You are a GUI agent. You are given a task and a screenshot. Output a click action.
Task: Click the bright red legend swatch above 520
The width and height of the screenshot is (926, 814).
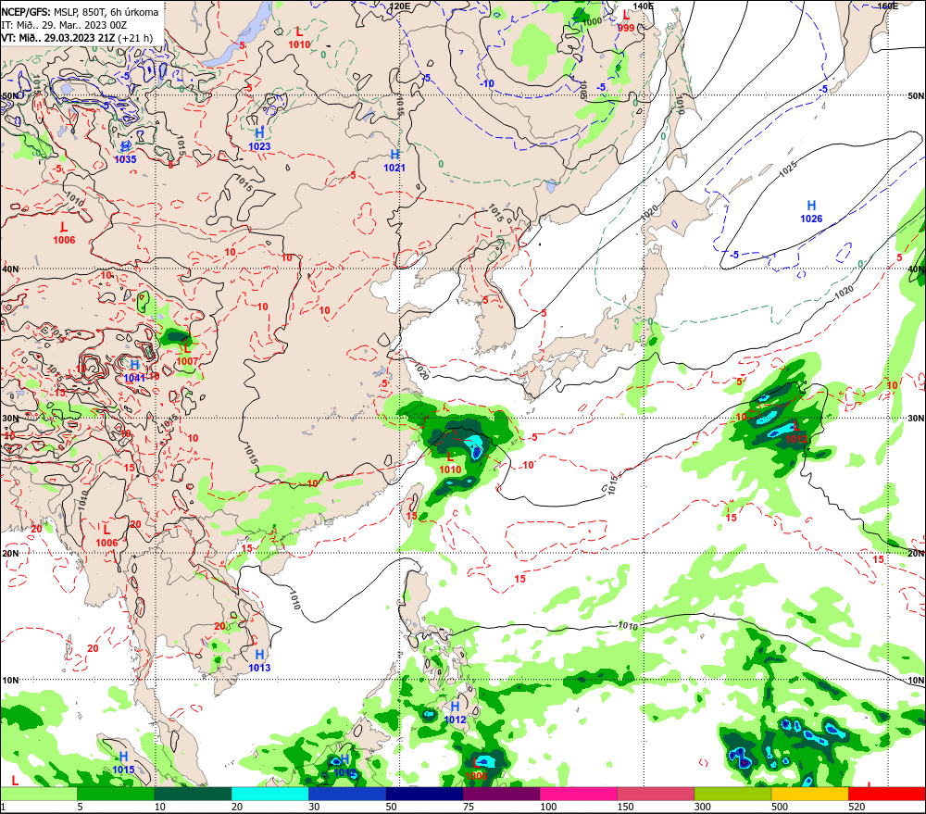point(887,794)
